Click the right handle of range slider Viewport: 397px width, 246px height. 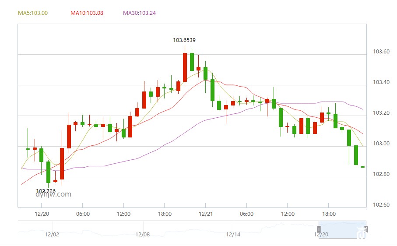[367, 229]
